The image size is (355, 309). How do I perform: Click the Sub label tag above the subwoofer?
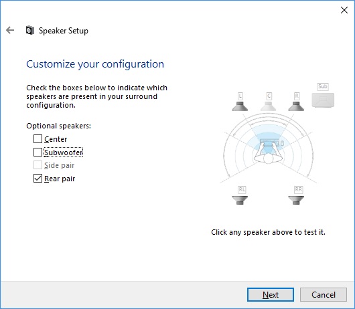point(323,86)
